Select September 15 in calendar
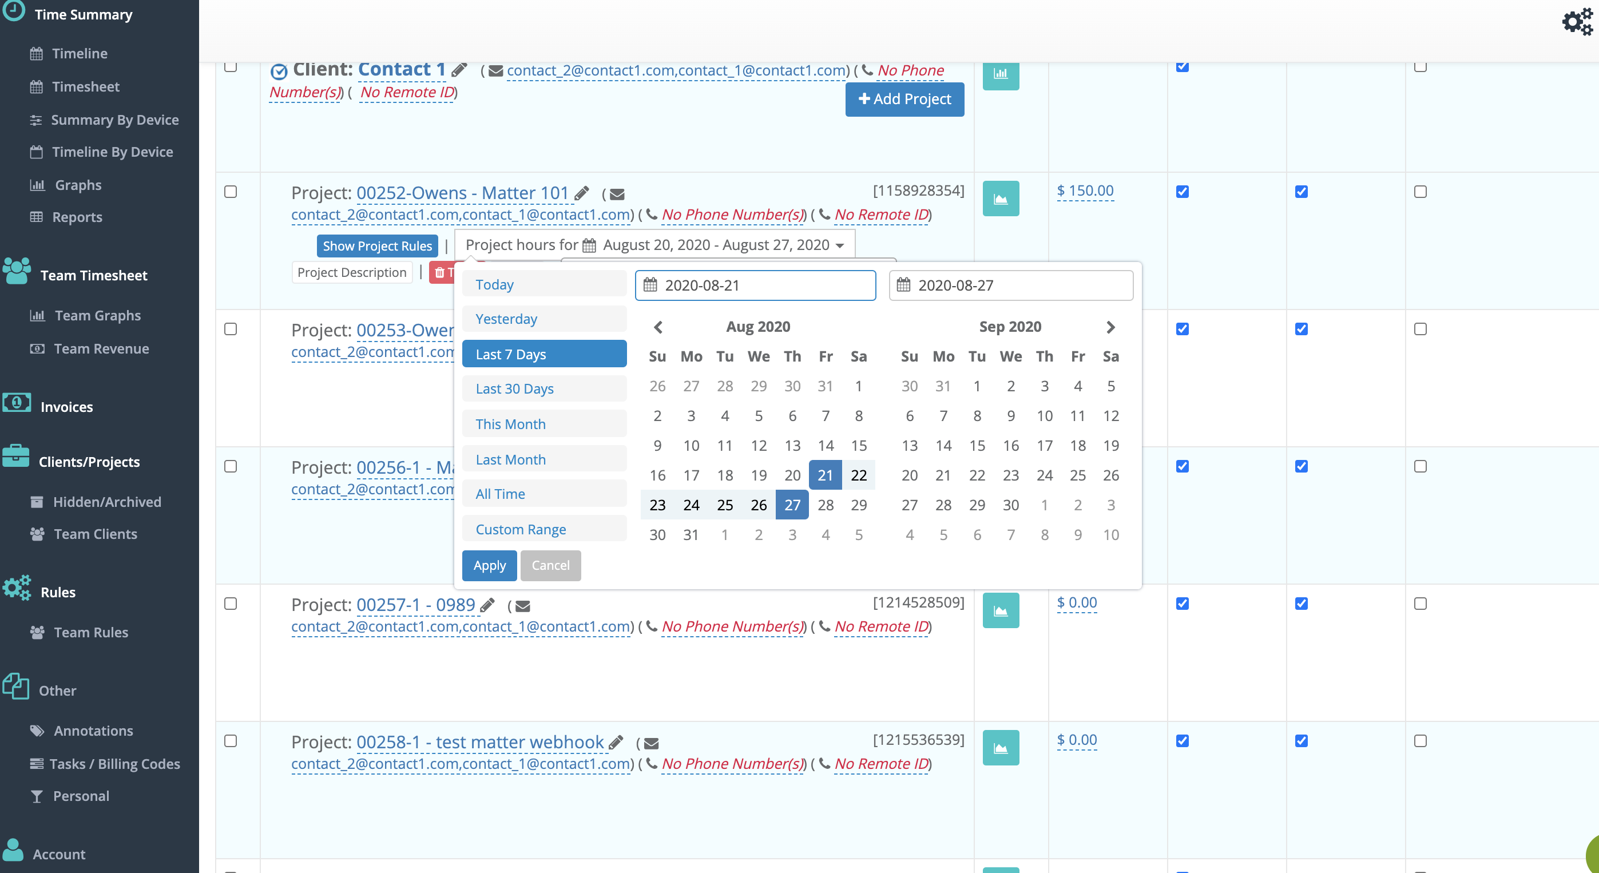 point(977,445)
